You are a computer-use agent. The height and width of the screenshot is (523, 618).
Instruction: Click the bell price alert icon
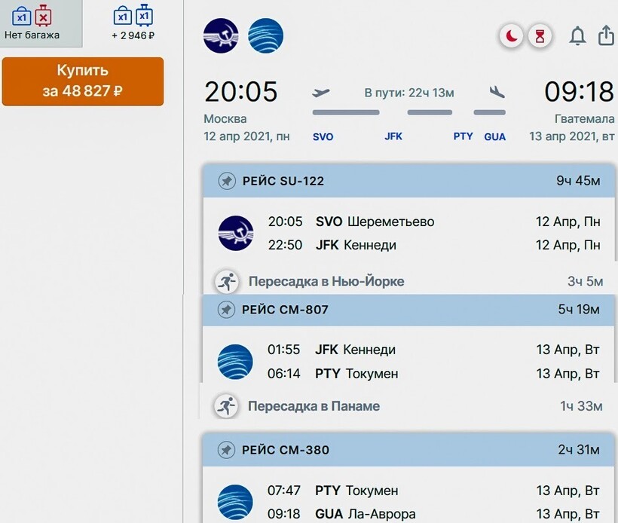coord(577,36)
